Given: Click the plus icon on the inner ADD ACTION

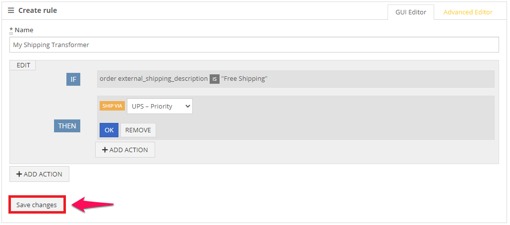Looking at the screenshot, I should tap(105, 150).
